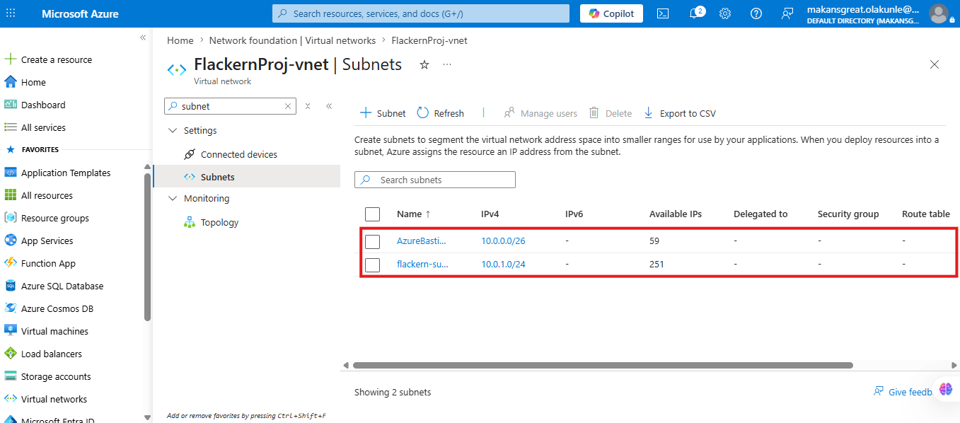The height and width of the screenshot is (423, 960).
Task: Collapse the resource menu with double chevron
Action: (x=329, y=106)
